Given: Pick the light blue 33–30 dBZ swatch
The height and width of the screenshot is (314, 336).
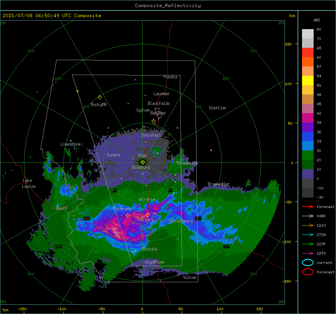Looking at the screenshot, I should [308, 146].
